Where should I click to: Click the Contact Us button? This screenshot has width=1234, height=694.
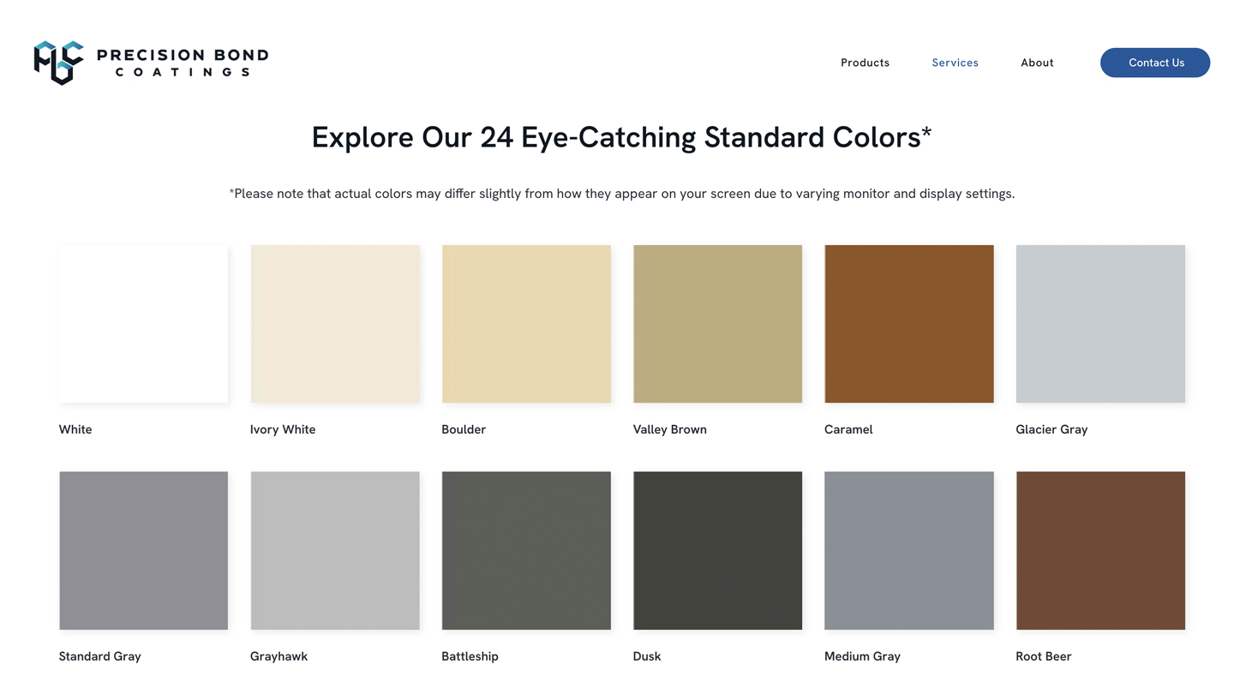(1155, 63)
